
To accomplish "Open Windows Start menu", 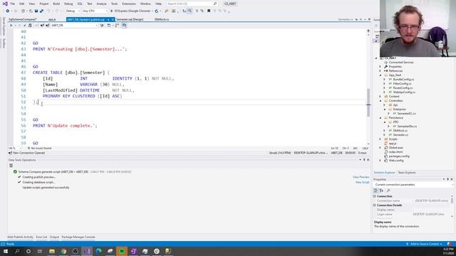I will tap(6, 251).
